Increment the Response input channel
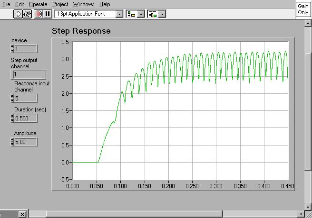This screenshot has width=312, height=218. coord(12,97)
